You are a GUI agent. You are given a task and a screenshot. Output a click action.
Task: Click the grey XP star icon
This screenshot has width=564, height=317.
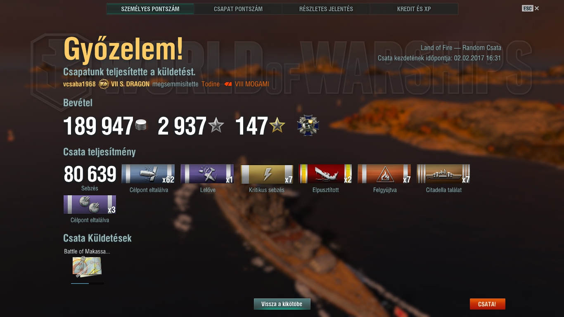pos(216,125)
